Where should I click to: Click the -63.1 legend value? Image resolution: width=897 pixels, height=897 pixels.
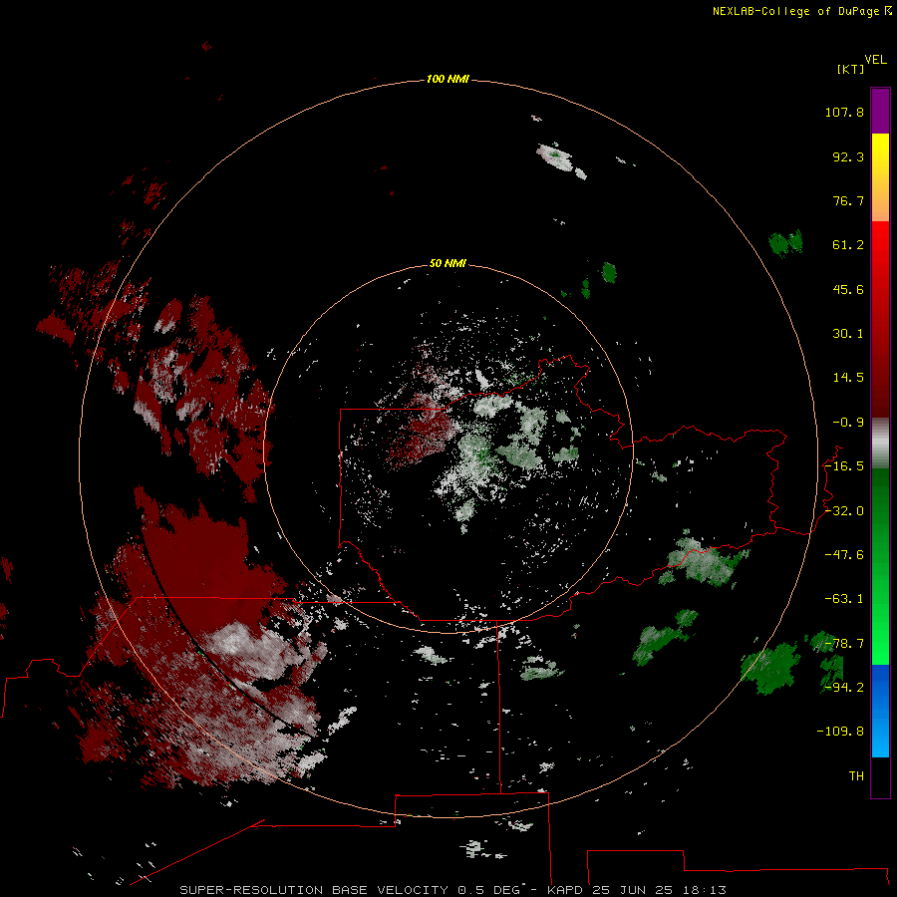(x=844, y=599)
